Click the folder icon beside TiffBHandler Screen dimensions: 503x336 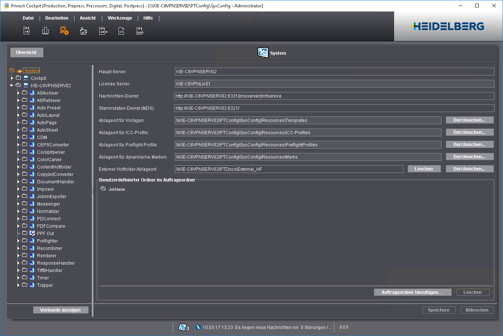(x=25, y=270)
